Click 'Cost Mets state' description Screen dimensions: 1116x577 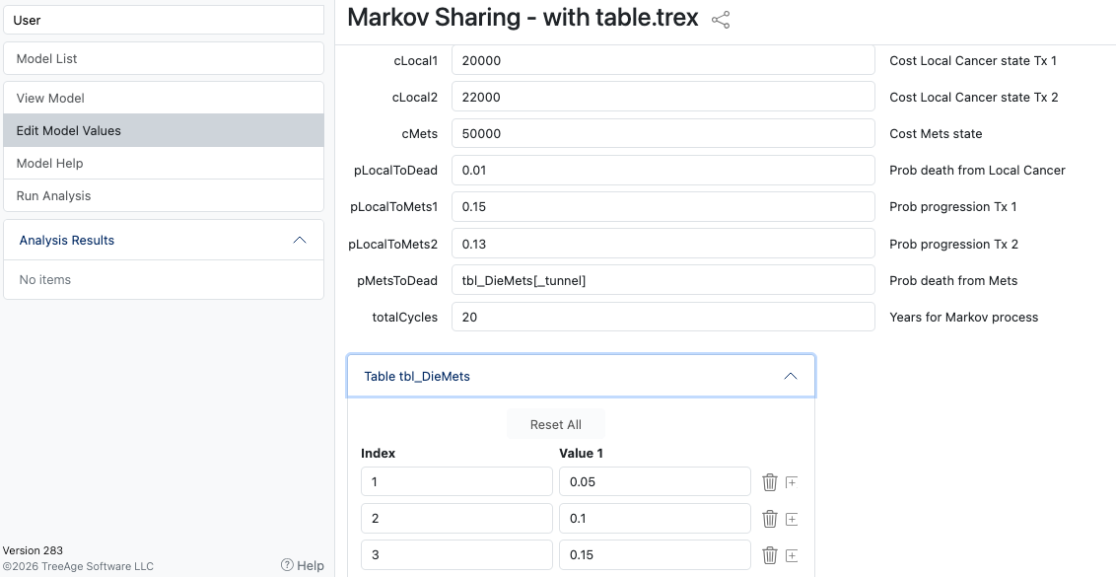[936, 133]
